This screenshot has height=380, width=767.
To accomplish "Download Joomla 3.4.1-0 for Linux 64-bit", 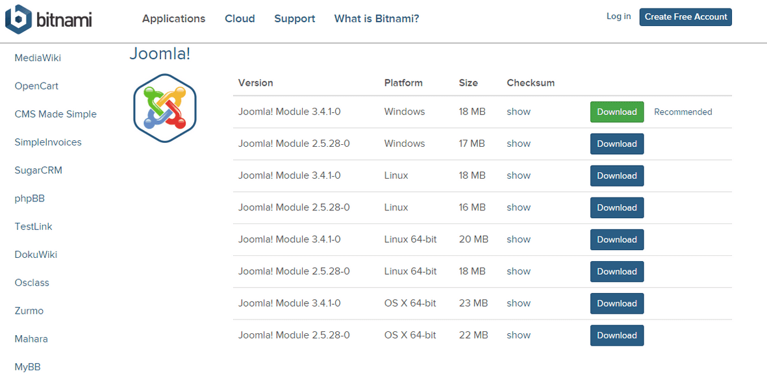I will coord(617,240).
